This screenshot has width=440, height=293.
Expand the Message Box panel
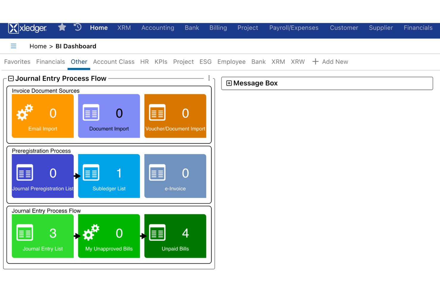tap(229, 83)
